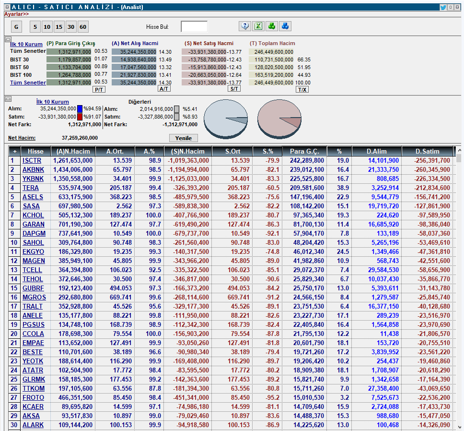Open the TCELL stock link
The image size is (464, 431).
pos(32,270)
